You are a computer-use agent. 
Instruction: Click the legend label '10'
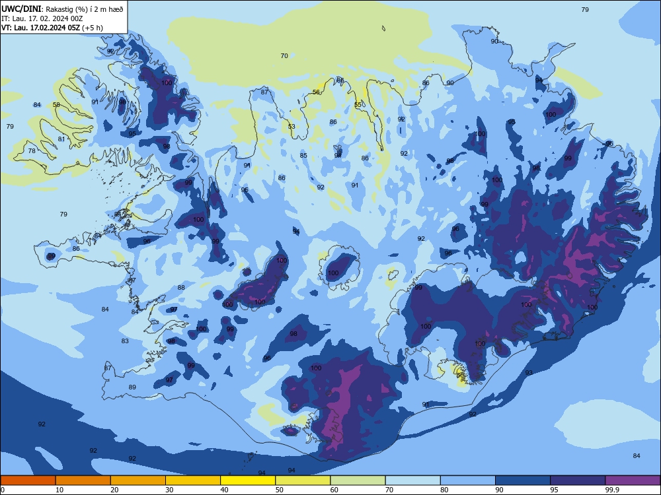59,490
